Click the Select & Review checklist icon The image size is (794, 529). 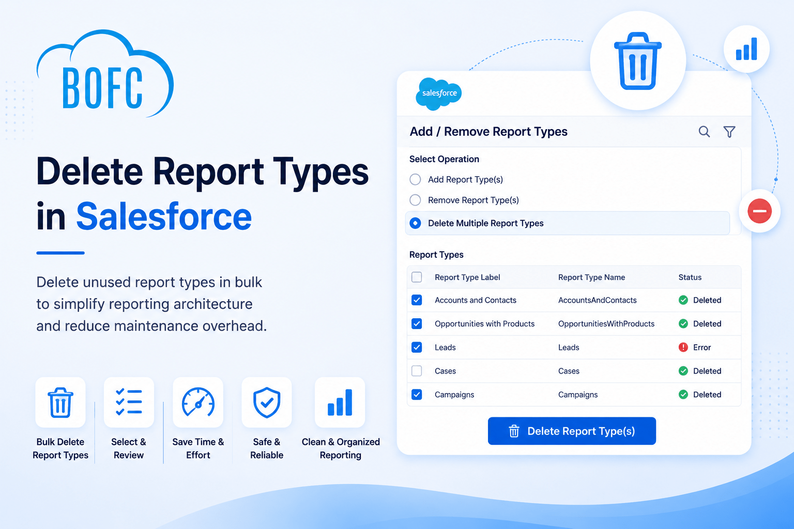(x=129, y=402)
